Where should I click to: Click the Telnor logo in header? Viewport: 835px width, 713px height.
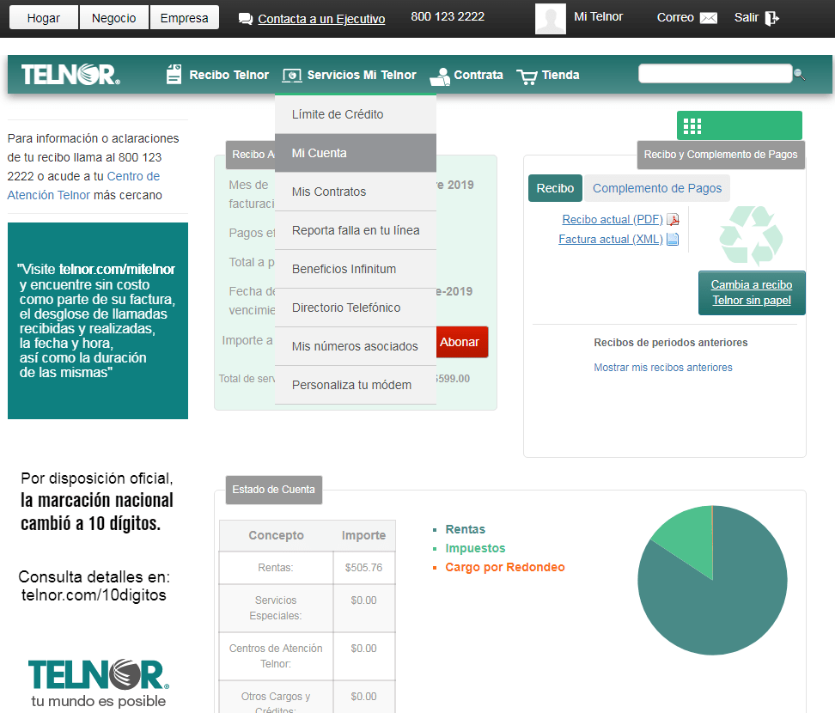(x=70, y=75)
